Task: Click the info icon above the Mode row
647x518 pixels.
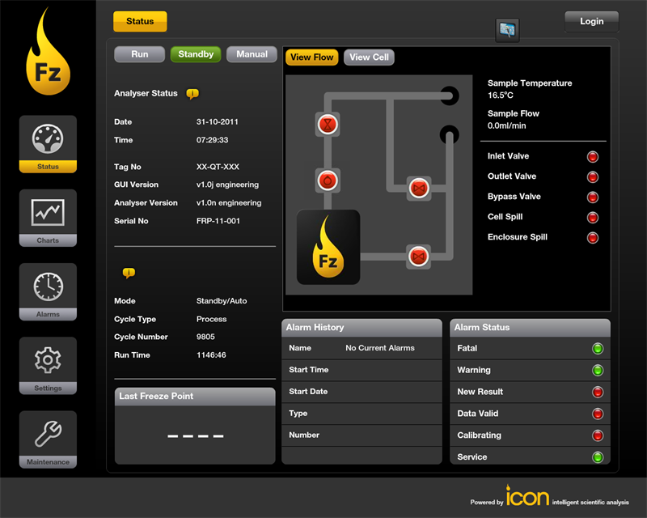Action: (128, 273)
